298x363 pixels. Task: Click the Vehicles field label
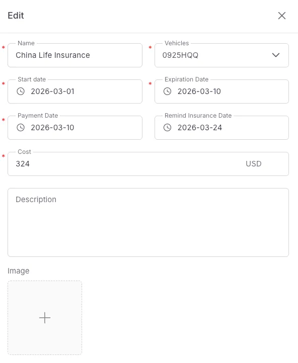tap(177, 43)
